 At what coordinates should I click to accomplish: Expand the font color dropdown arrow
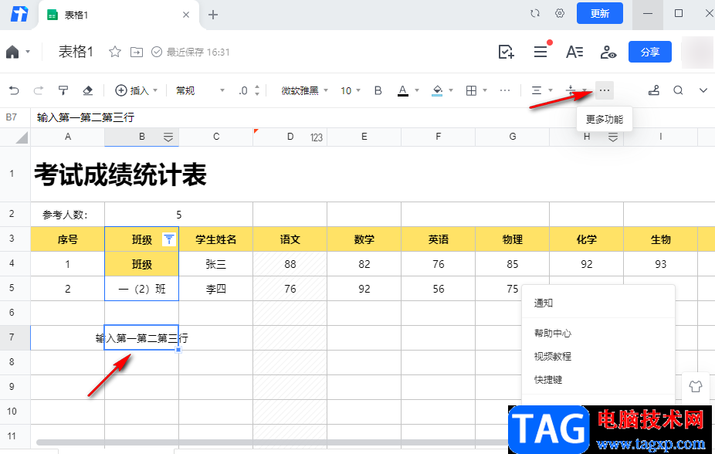click(x=417, y=90)
